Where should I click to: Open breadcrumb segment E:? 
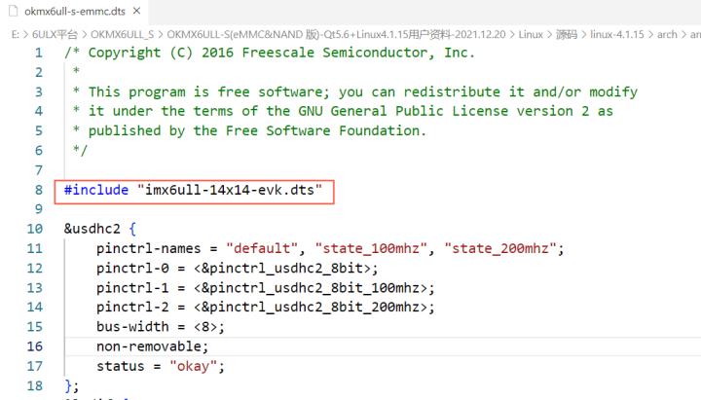point(16,34)
